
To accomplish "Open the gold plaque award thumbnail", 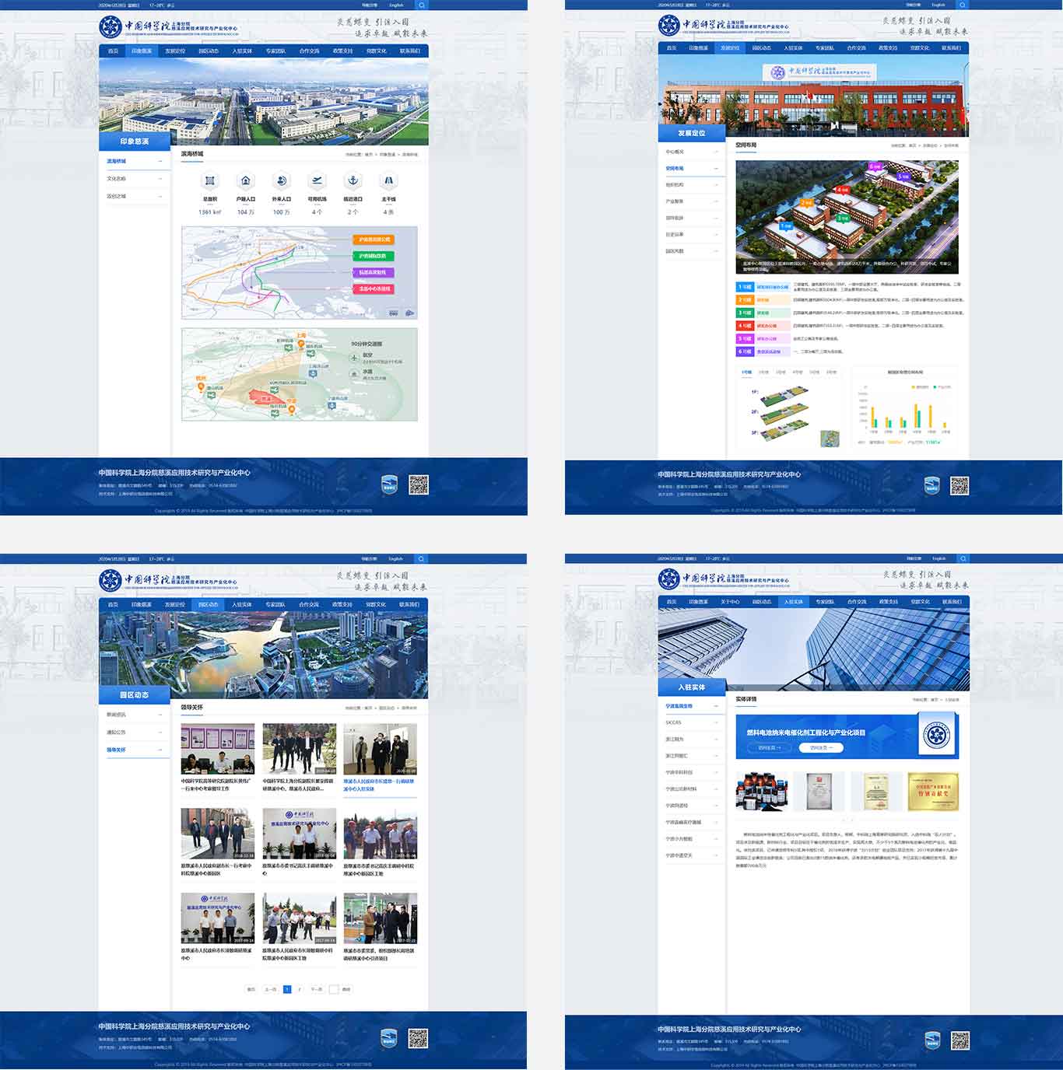I will [933, 792].
